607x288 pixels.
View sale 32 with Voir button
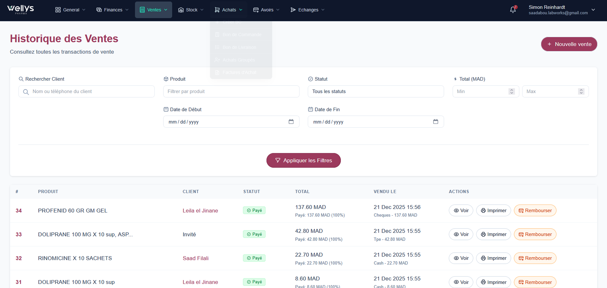pos(461,258)
